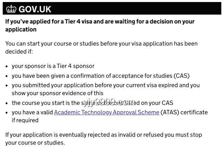Viewport: 223px width, 150px height.
Task: Click the crown logo icon
Action: tap(11, 9)
